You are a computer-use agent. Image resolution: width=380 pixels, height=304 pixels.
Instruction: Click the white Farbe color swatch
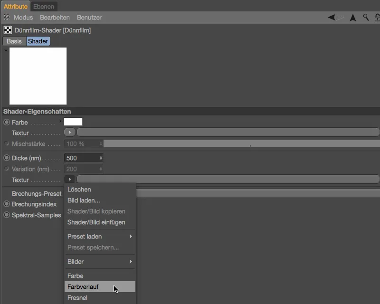click(x=73, y=122)
